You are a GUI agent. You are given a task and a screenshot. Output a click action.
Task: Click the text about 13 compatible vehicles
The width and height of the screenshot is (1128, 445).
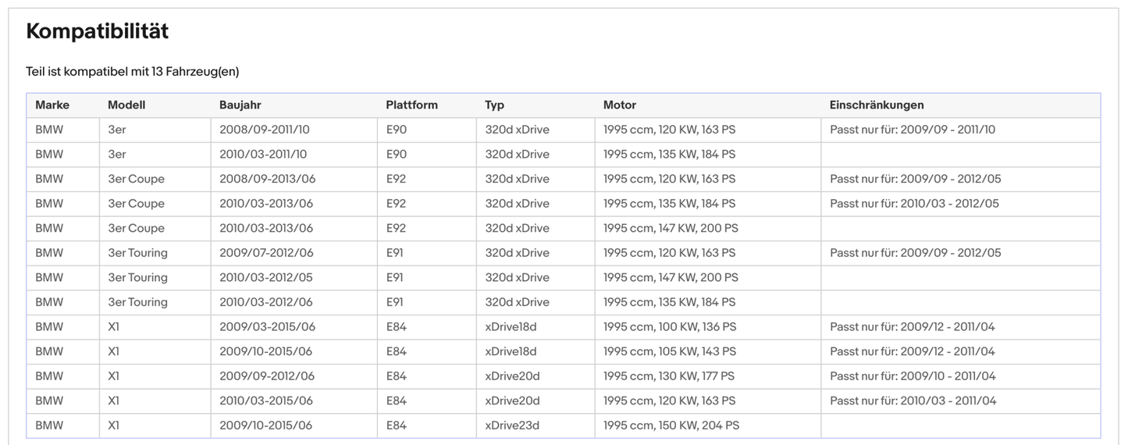[133, 71]
